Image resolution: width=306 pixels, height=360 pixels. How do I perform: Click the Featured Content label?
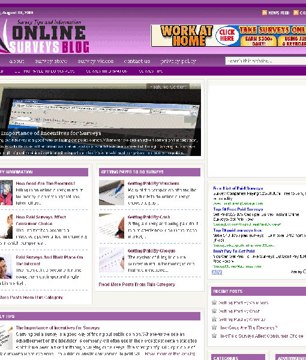point(168,87)
